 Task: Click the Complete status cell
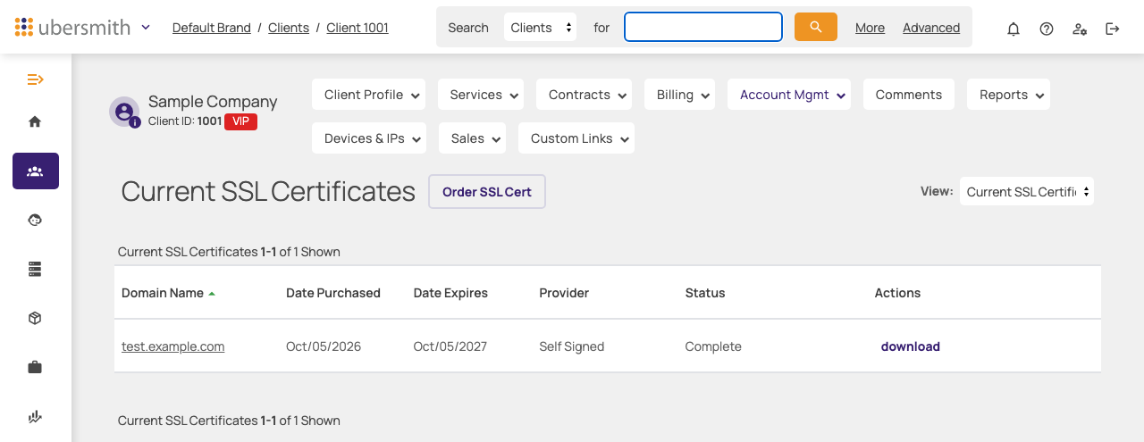[713, 346]
